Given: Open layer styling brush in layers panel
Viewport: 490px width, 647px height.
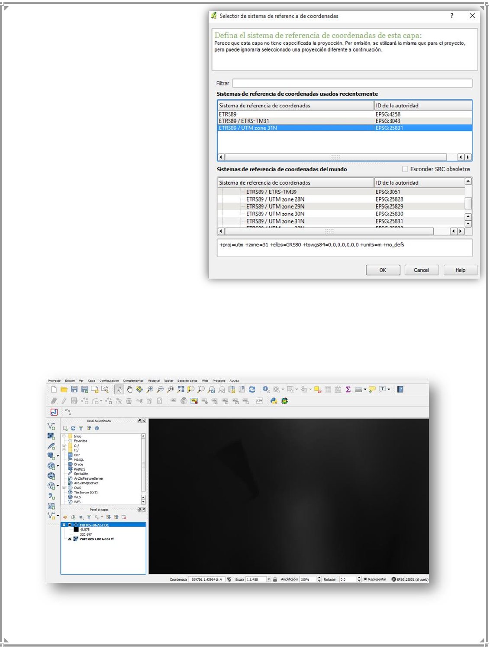Looking at the screenshot, I should pyautogui.click(x=65, y=517).
